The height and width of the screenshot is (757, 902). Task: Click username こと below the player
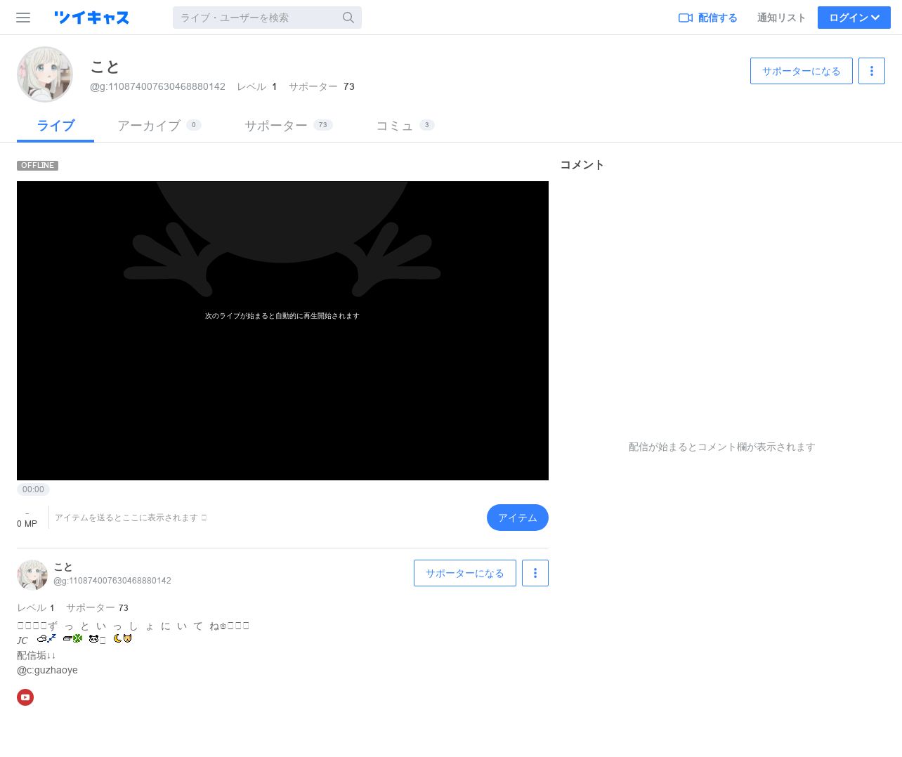(x=63, y=567)
